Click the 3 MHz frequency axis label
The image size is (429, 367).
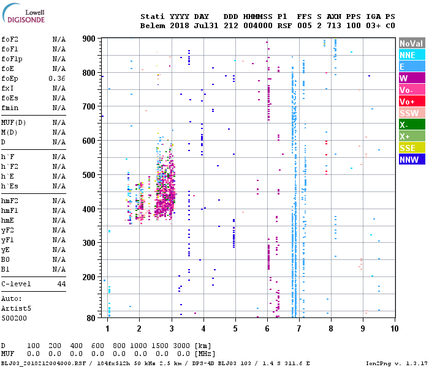pos(172,328)
